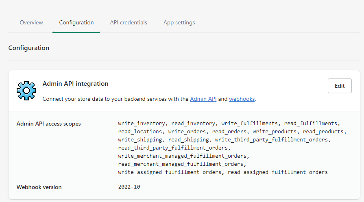The height and width of the screenshot is (202, 364).
Task: Open the API credentials tab
Action: click(x=129, y=22)
